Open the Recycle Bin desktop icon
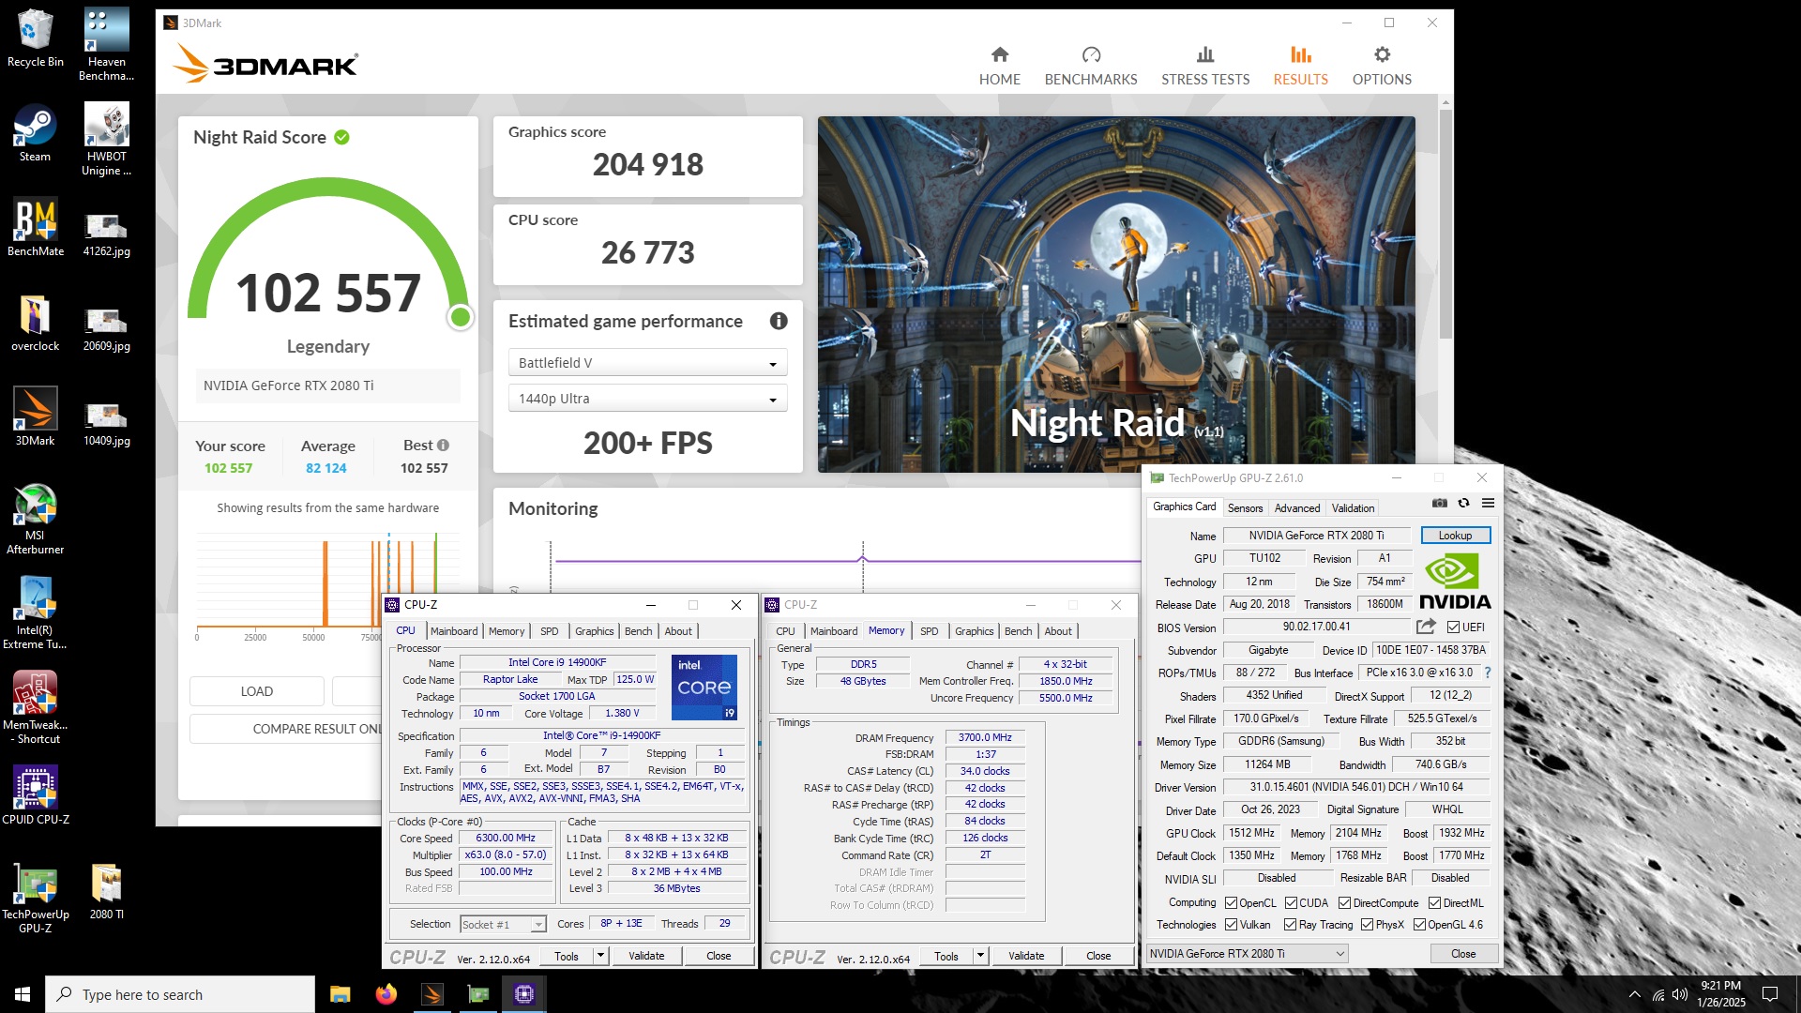 [x=36, y=39]
